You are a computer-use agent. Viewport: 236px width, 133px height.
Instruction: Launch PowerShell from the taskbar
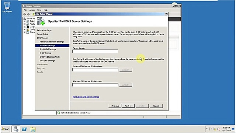[24, 129]
